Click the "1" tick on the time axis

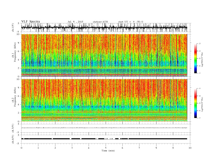(38, 148)
